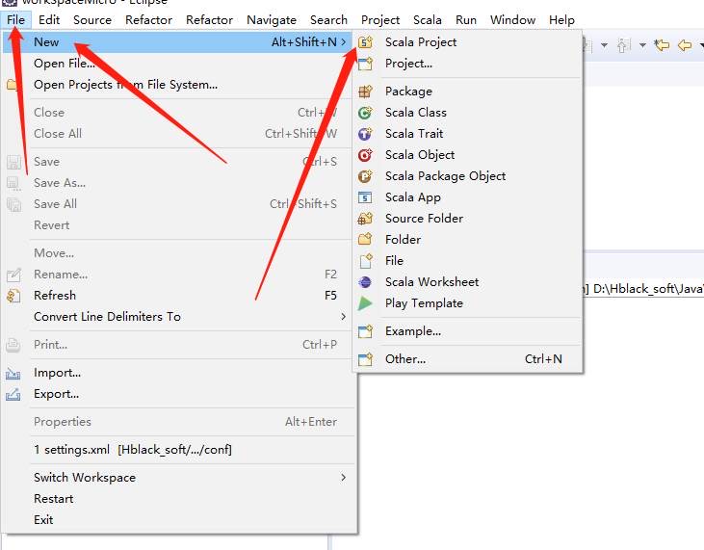Click the Scala Object icon
Screen dimensions: 704x550
(365, 155)
